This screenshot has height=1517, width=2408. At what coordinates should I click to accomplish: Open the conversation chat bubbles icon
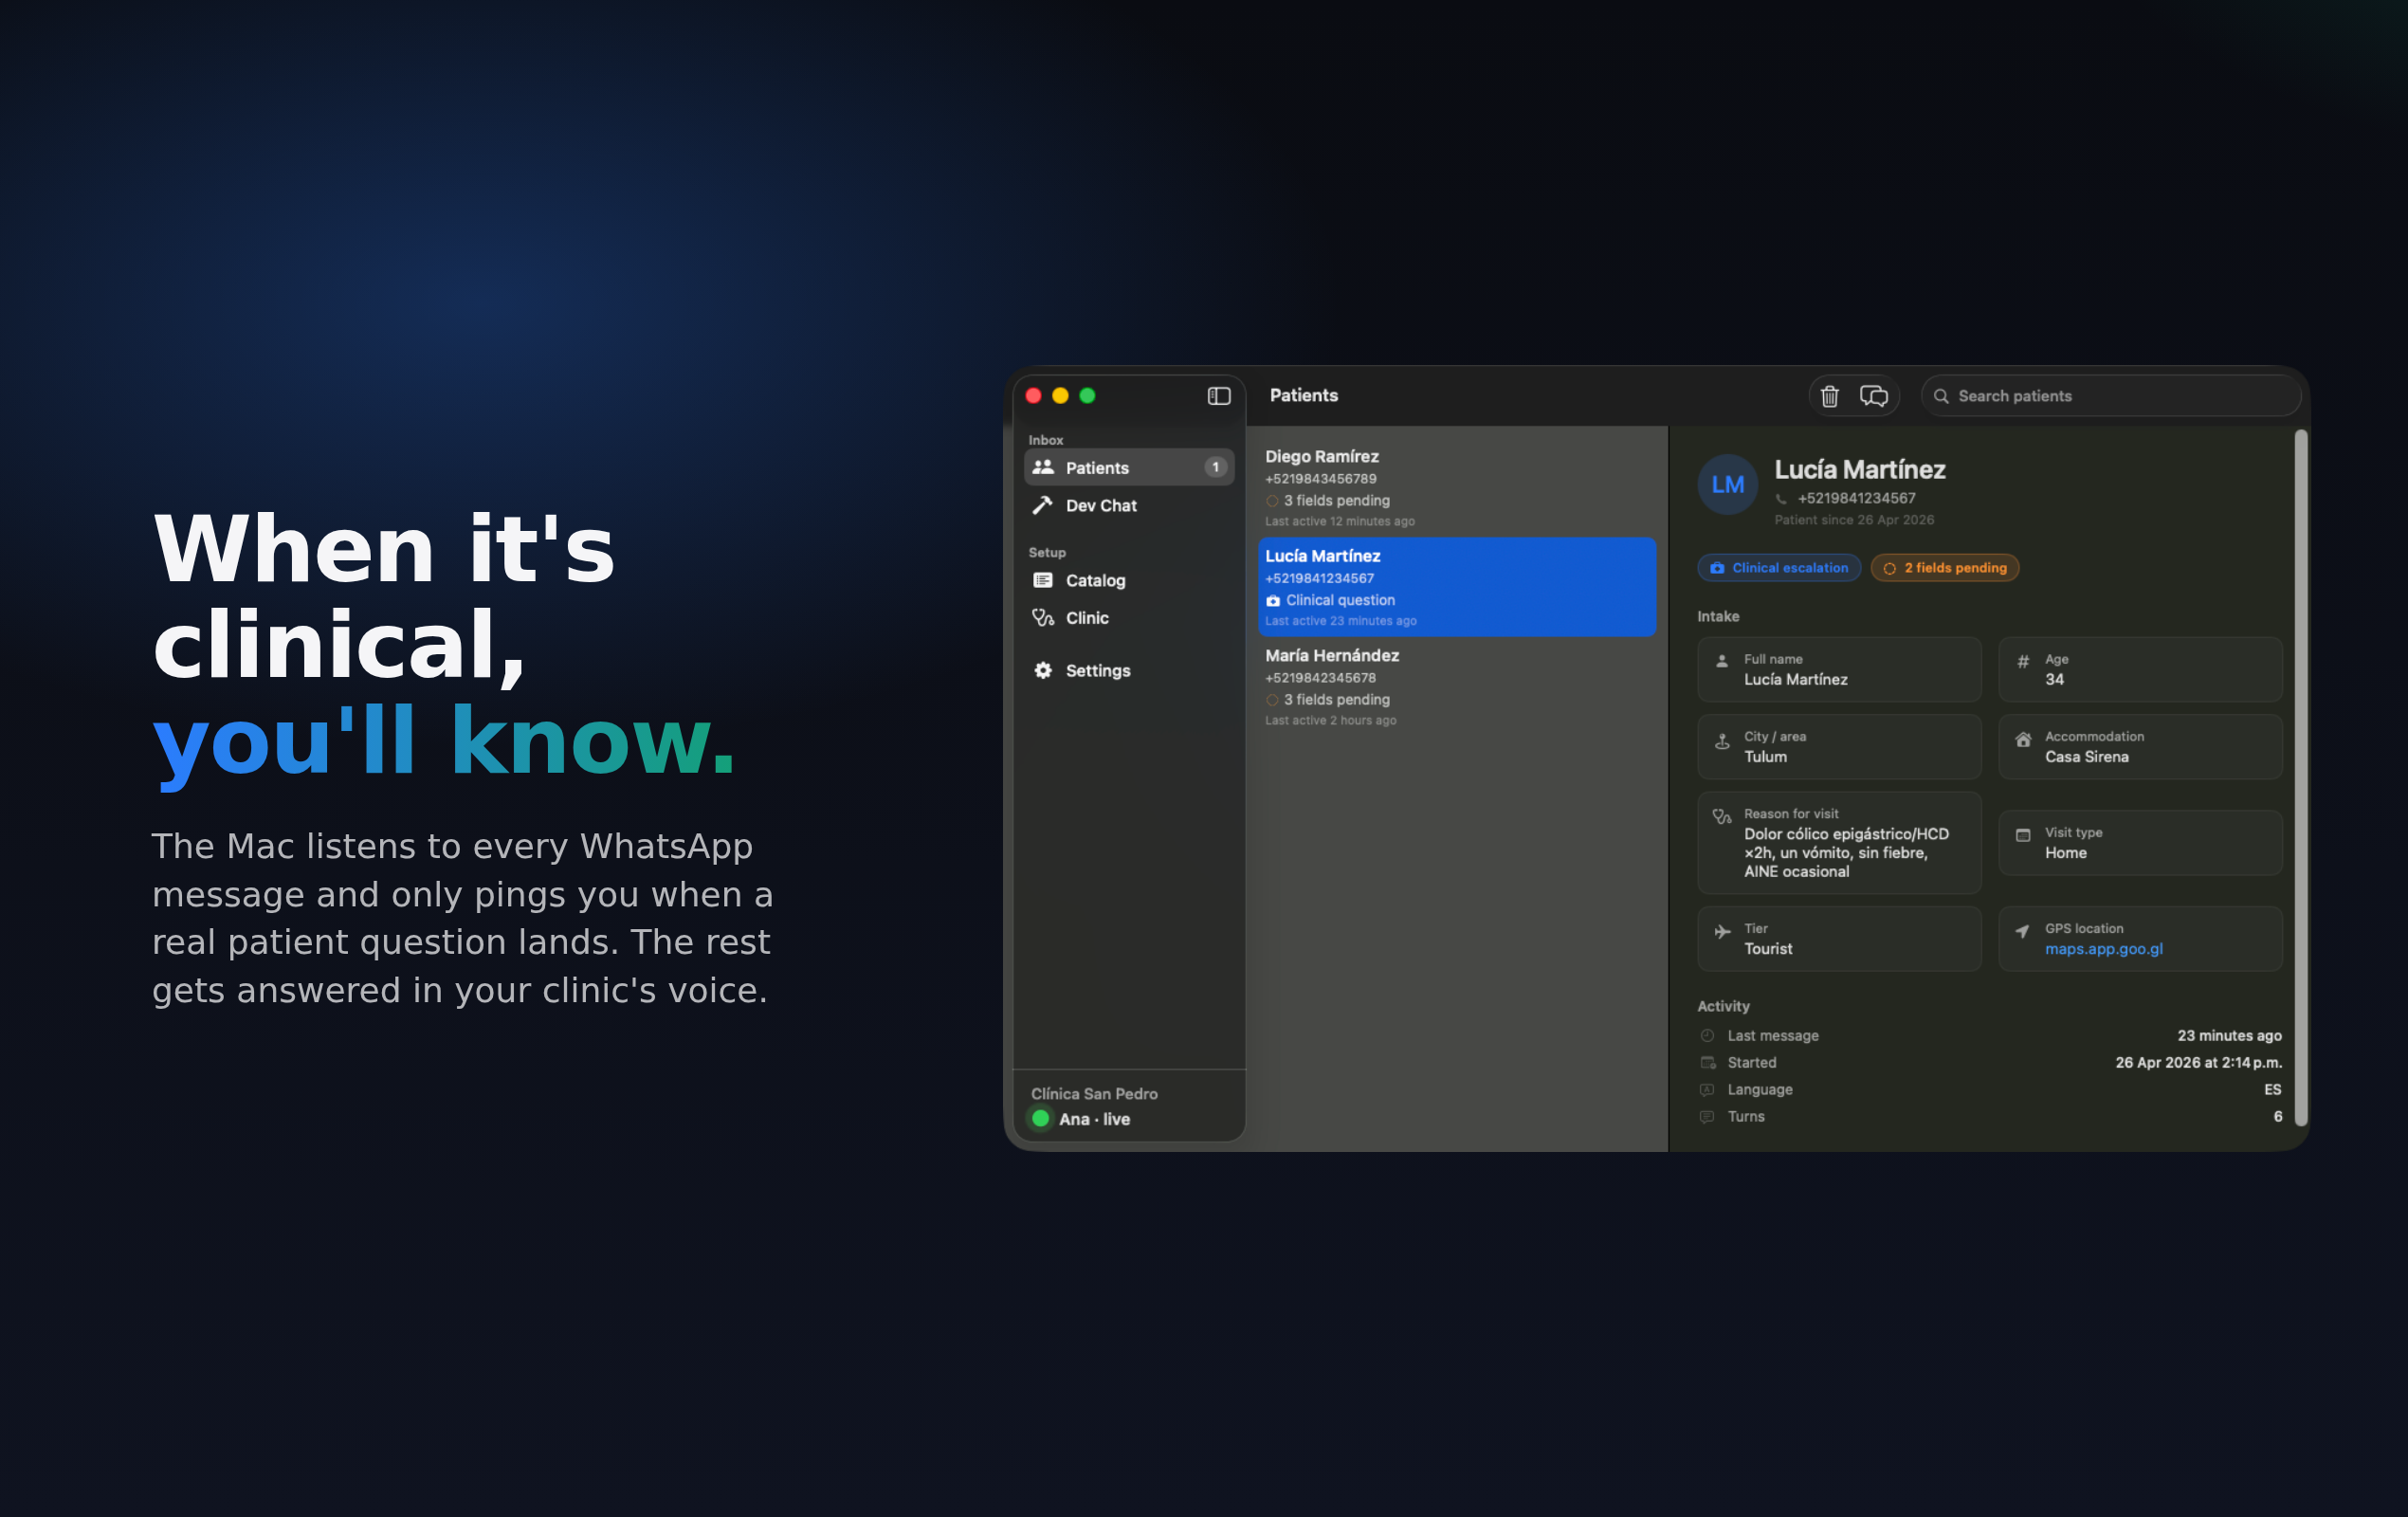[1873, 396]
